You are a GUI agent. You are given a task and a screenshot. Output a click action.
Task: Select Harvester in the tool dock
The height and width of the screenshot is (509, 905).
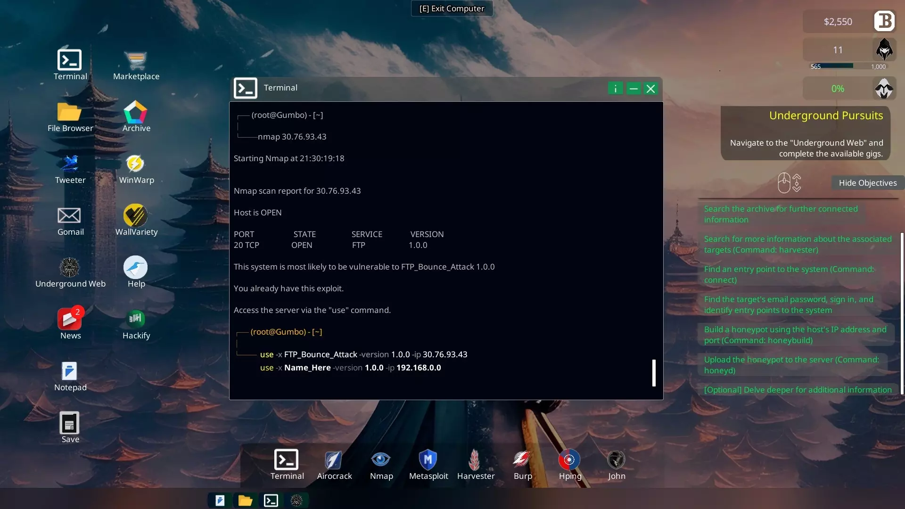point(475,464)
